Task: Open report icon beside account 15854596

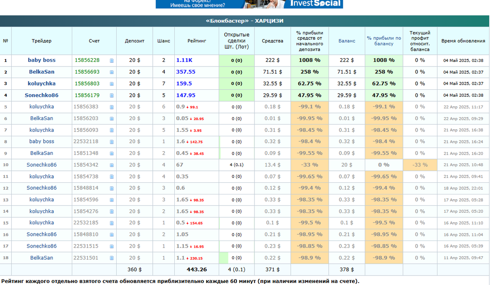Action: [x=112, y=200]
